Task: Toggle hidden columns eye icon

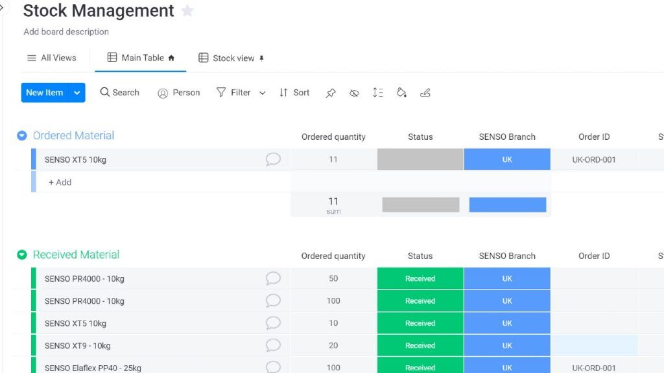Action: (x=355, y=93)
